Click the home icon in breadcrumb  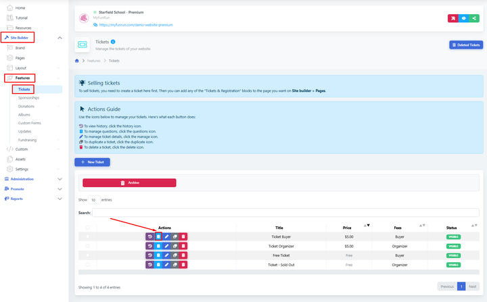point(77,61)
